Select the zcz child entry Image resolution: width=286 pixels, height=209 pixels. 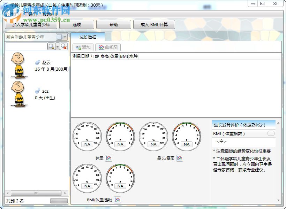pos(37,94)
